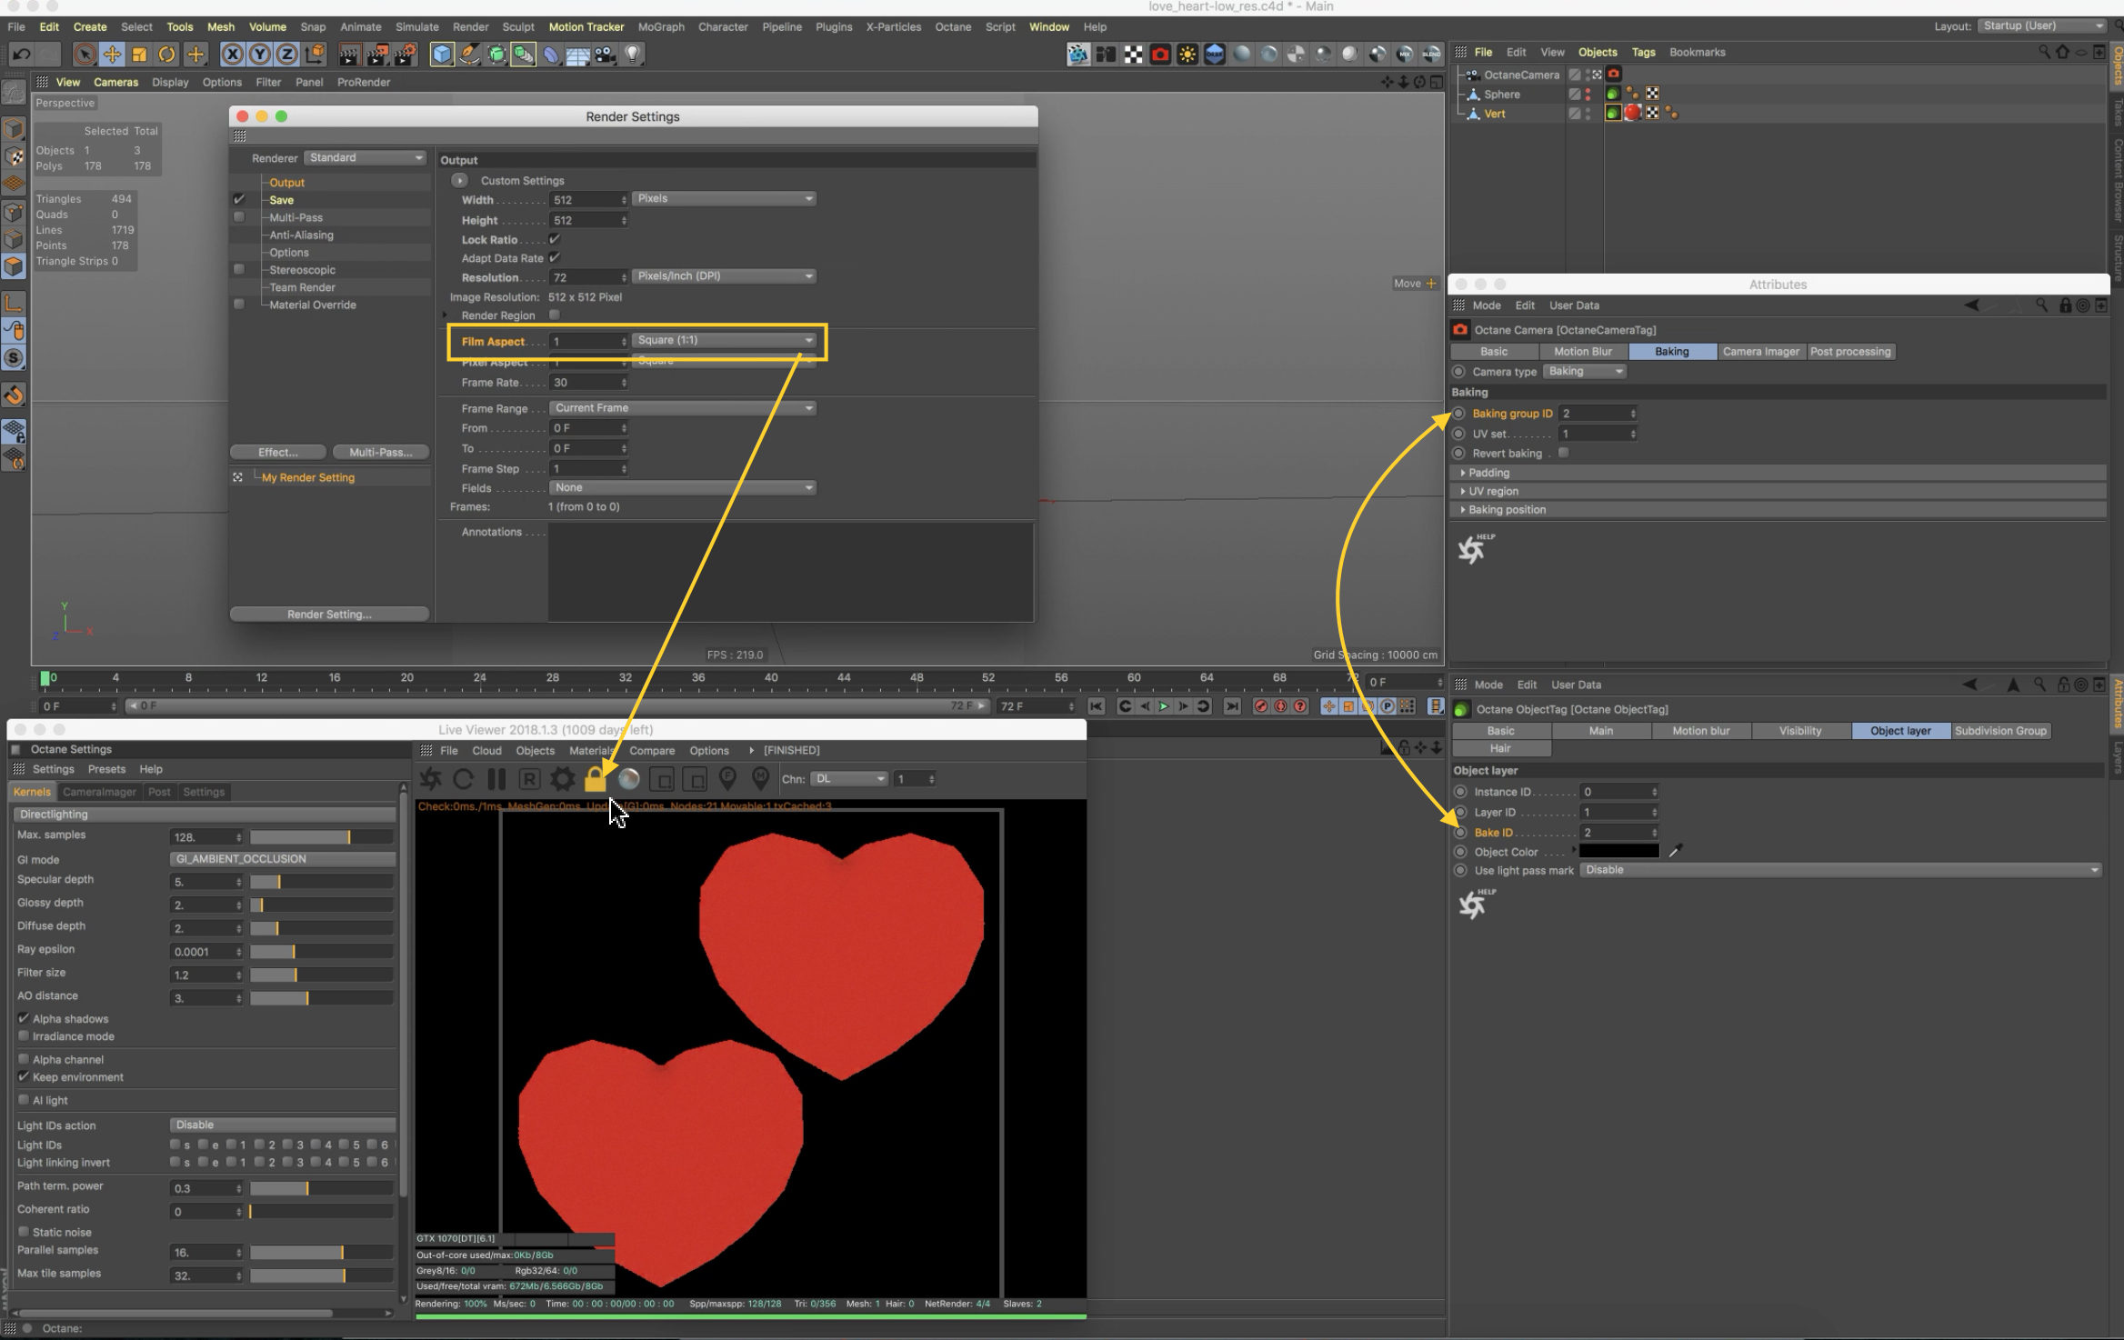This screenshot has height=1340, width=2124.
Task: Enable the Alpha channel checkbox
Action: (x=25, y=1059)
